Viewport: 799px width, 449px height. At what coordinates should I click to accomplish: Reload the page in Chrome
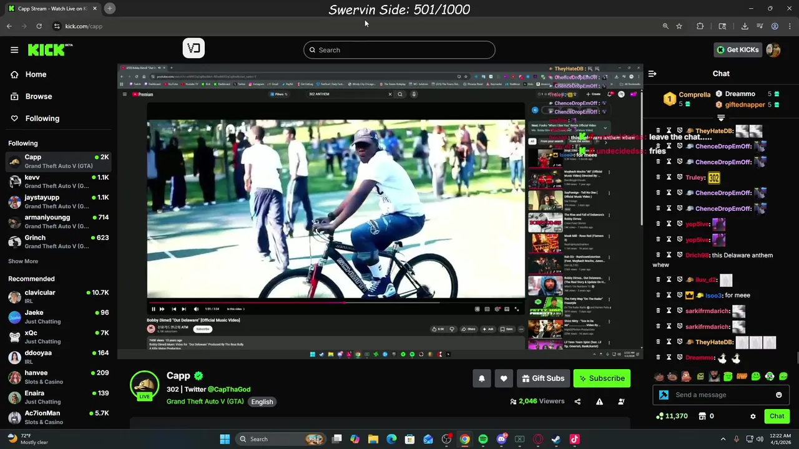39,26
